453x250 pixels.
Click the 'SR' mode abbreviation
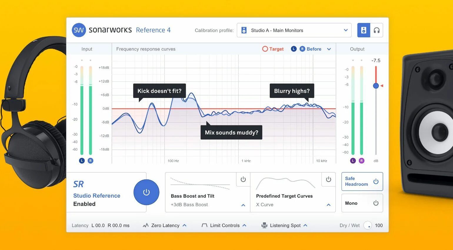point(79,184)
